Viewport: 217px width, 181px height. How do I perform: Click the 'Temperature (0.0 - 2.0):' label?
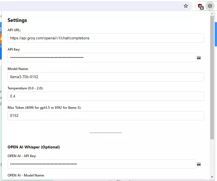pyautogui.click(x=26, y=88)
